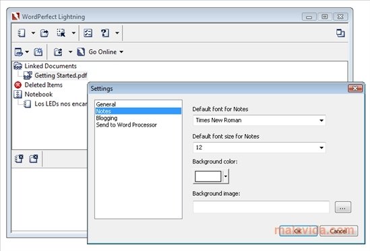
Task: Click the Go Online logo icon
Action: [x=81, y=52]
